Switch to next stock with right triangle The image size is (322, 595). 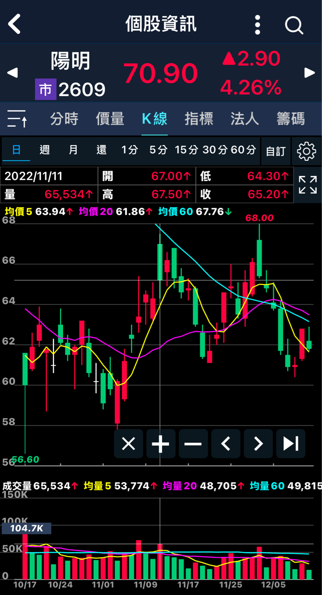click(x=309, y=73)
